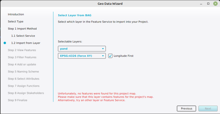Image resolution: width=220 pixels, height=114 pixels.
Task: Jump to 1.1 Select Service
Action: (23, 36)
